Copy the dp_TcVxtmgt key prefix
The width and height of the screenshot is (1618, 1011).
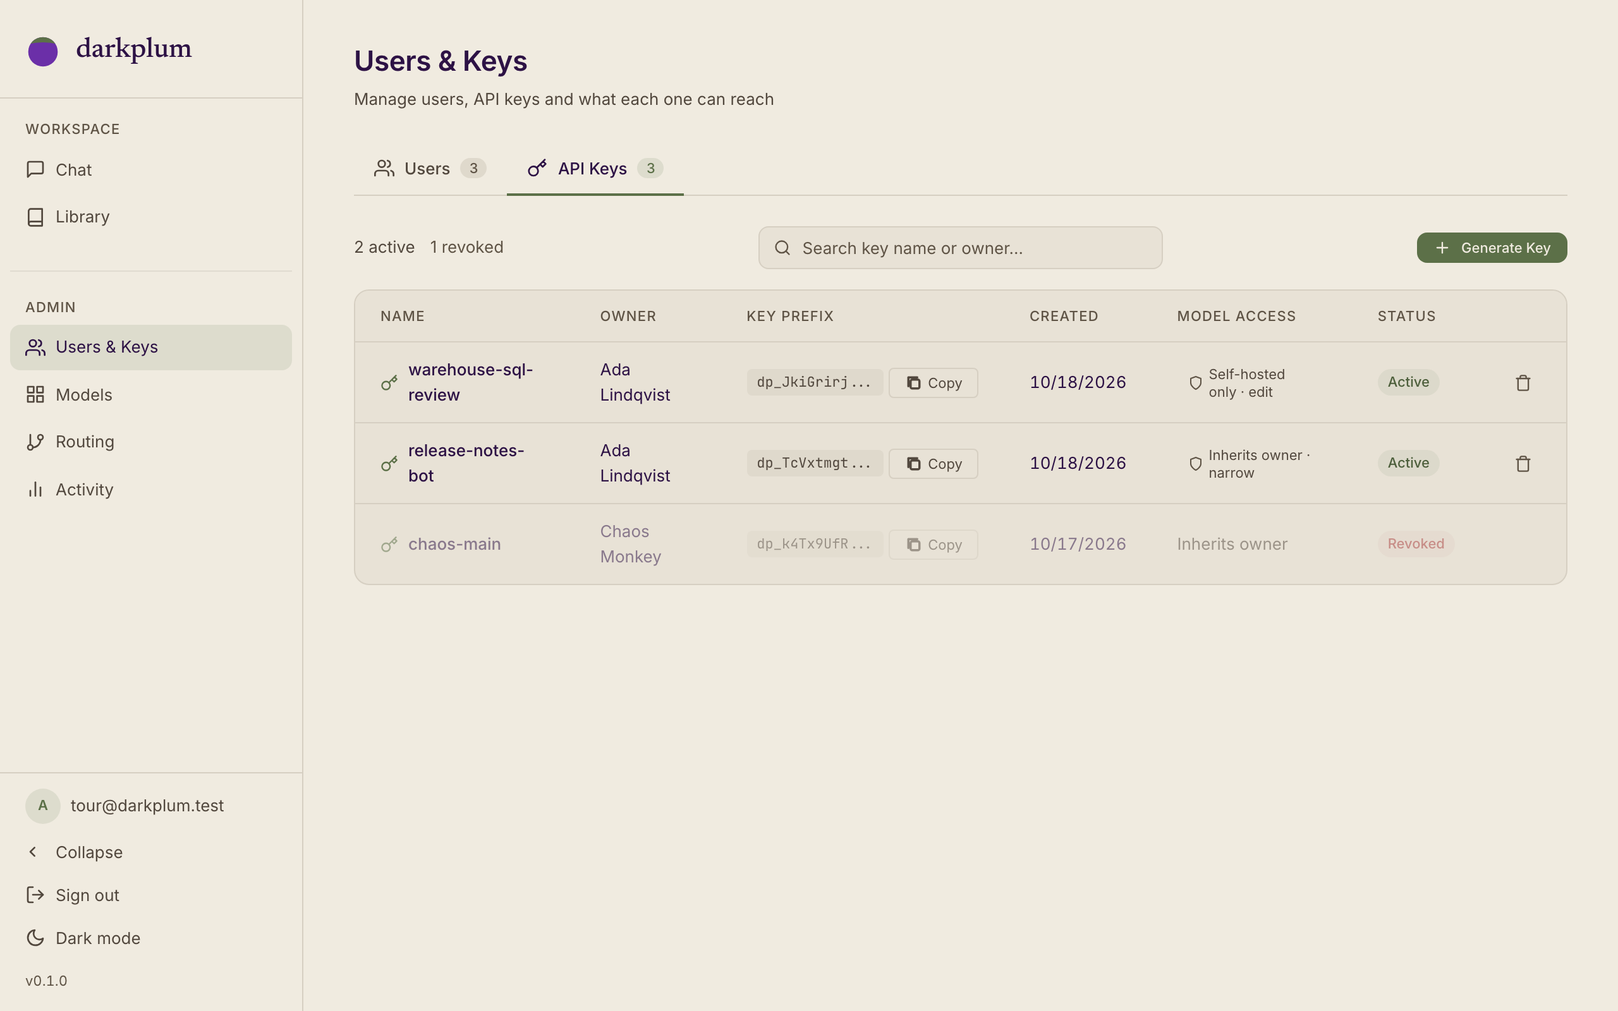(933, 464)
